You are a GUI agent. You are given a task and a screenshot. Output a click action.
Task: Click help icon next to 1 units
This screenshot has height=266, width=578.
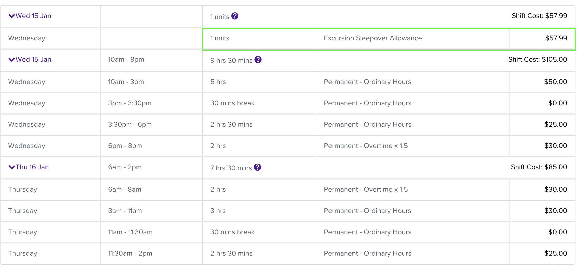pyautogui.click(x=235, y=16)
